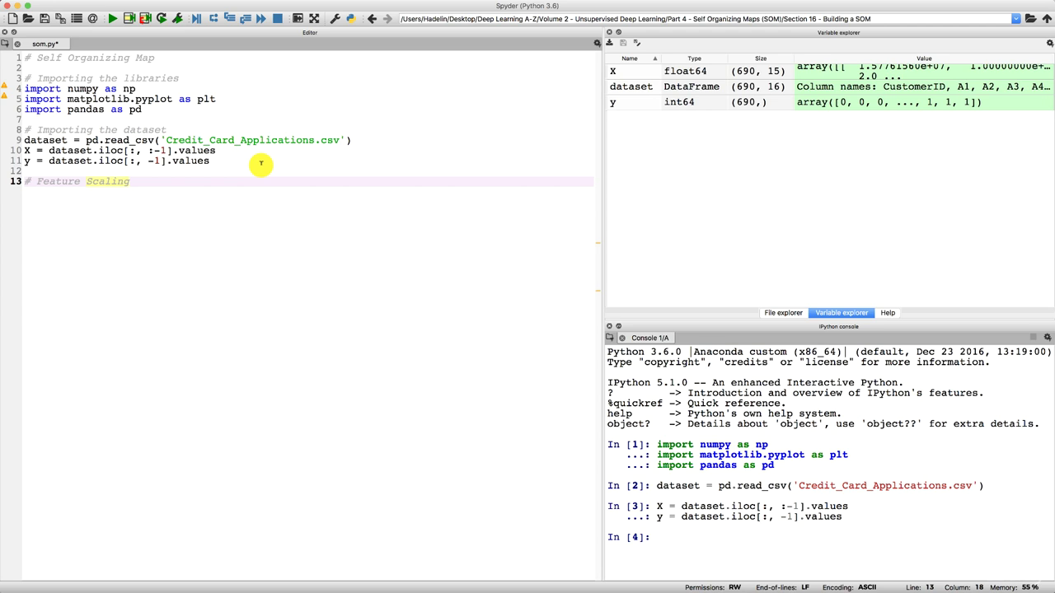Step into function debug icon
The width and height of the screenshot is (1055, 593).
click(x=229, y=18)
